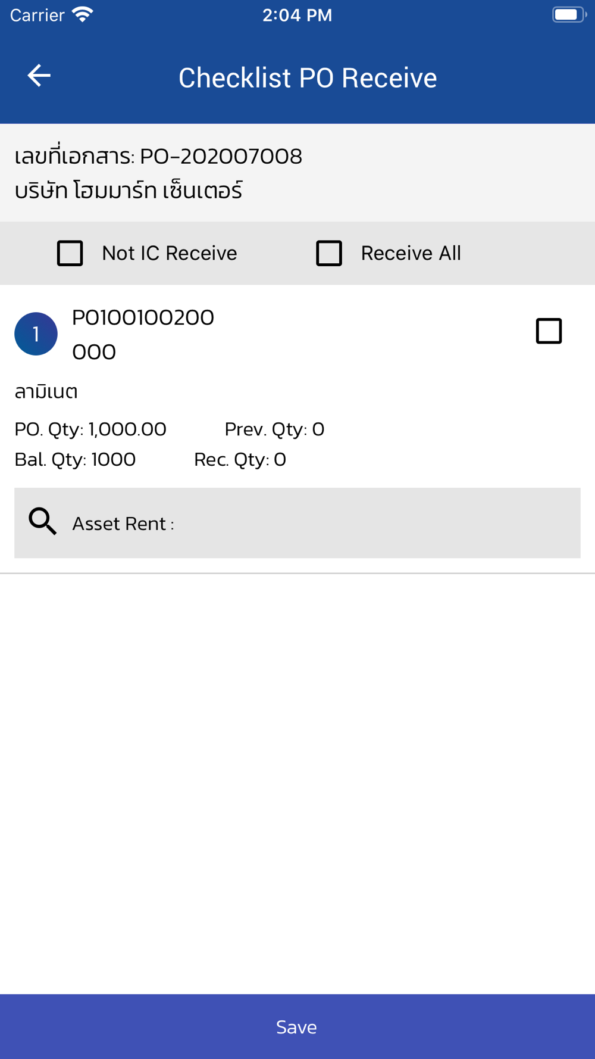Check the Receive All checkbox
Viewport: 595px width, 1059px height.
pos(329,253)
